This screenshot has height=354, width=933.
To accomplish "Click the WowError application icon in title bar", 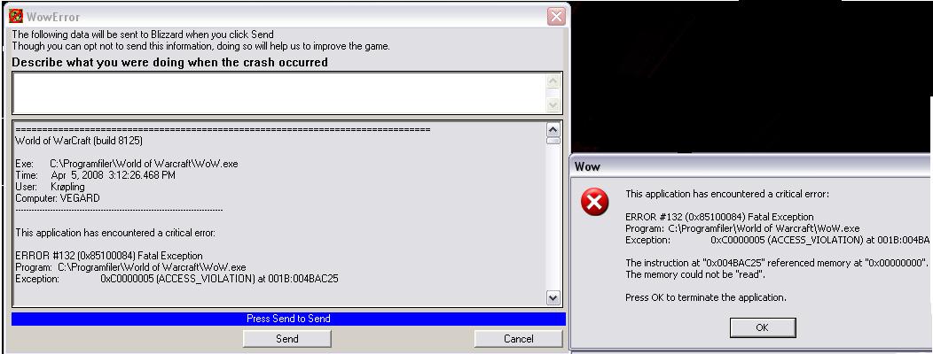I will (x=16, y=16).
